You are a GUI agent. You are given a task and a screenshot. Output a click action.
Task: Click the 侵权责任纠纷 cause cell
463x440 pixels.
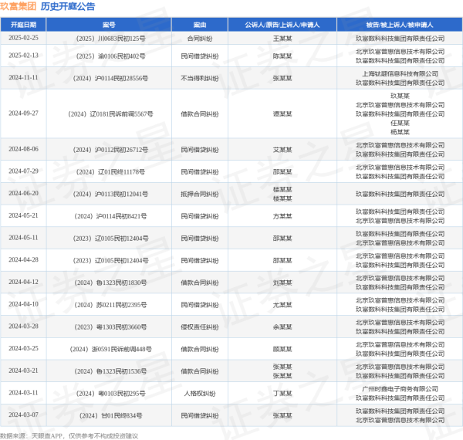point(200,327)
